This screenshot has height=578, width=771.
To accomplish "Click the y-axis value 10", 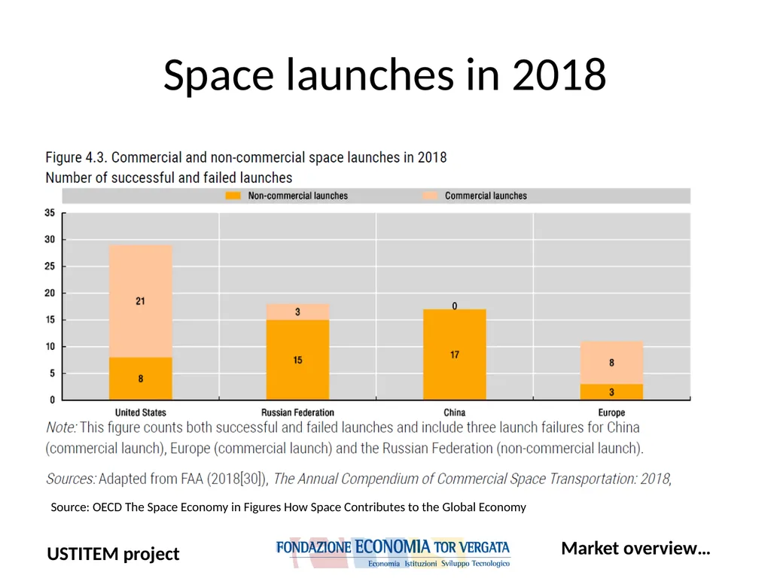I will tap(50, 346).
